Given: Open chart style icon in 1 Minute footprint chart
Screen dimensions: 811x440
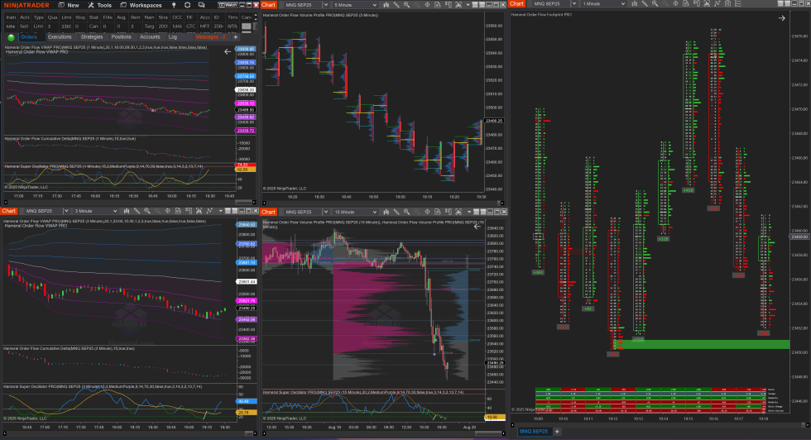Looking at the screenshot, I should [x=635, y=3].
